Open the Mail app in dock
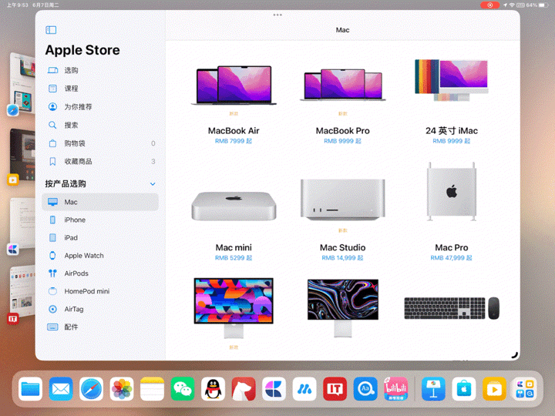Screen dimensions: 555x416 click(x=61, y=389)
